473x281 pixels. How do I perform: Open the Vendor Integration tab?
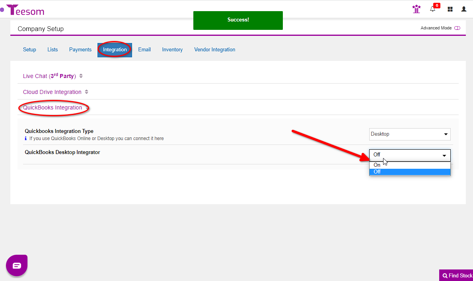tap(214, 50)
